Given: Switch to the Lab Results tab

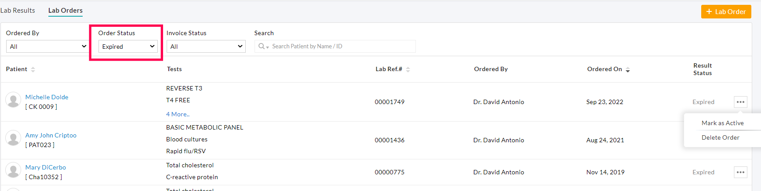Looking at the screenshot, I should click(18, 11).
